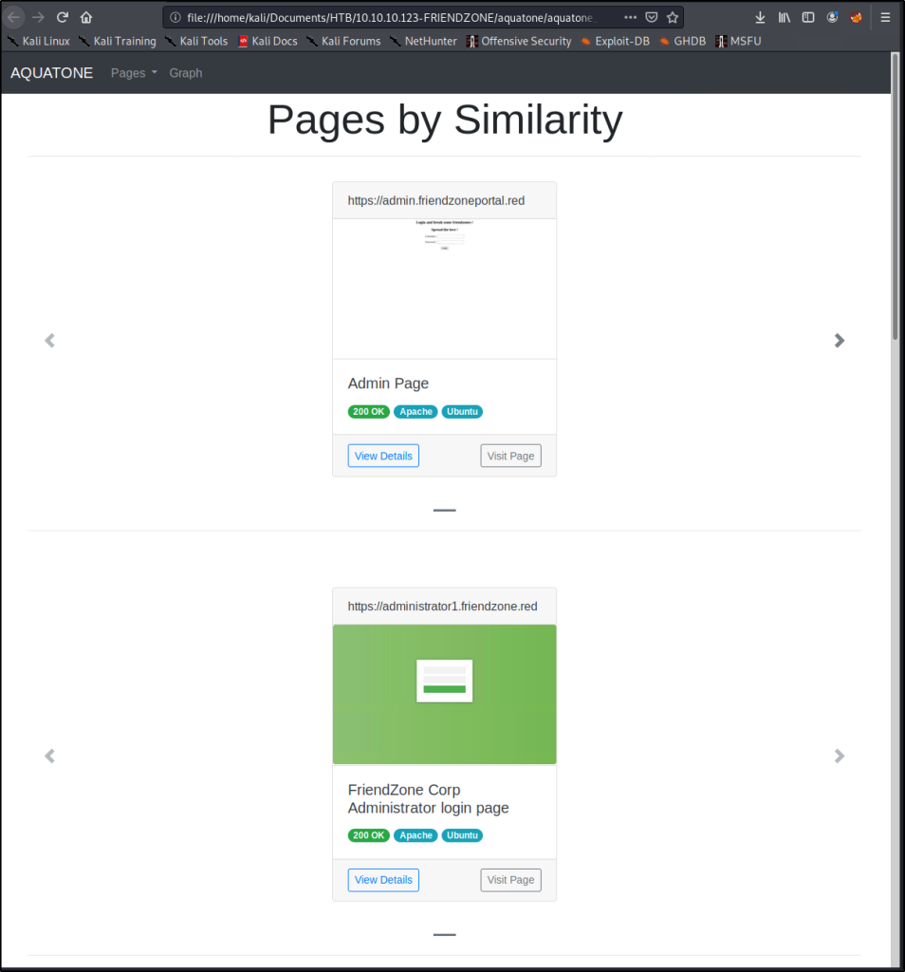This screenshot has height=972, width=905.
Task: Expand the Pages dropdown in the navbar
Action: [x=134, y=73]
